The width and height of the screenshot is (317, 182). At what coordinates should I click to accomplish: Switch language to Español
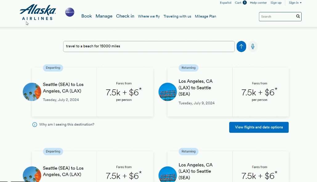(x=226, y=3)
